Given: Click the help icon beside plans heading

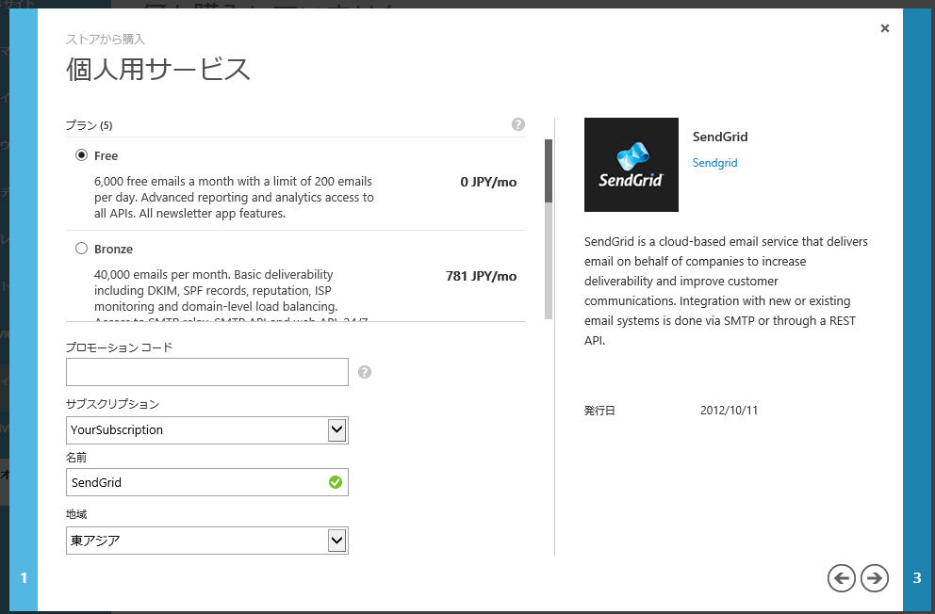Looking at the screenshot, I should [x=517, y=124].
